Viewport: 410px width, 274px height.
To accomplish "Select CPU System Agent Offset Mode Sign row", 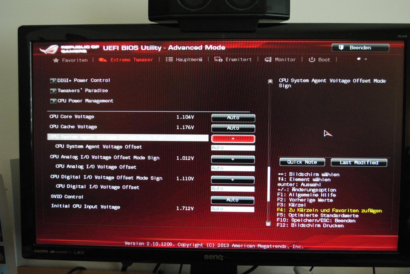I will pos(128,137).
